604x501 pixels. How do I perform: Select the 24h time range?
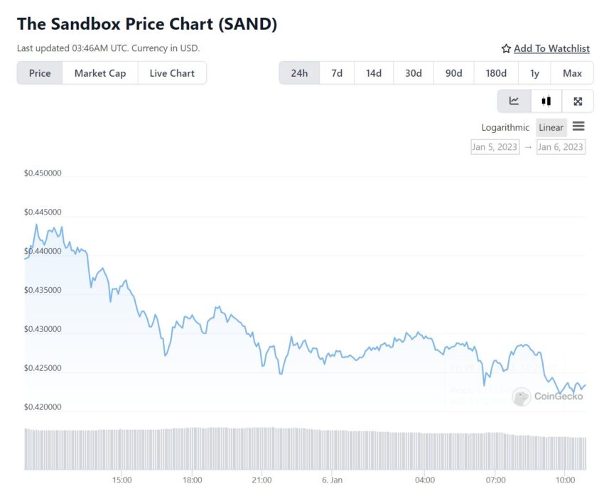299,72
